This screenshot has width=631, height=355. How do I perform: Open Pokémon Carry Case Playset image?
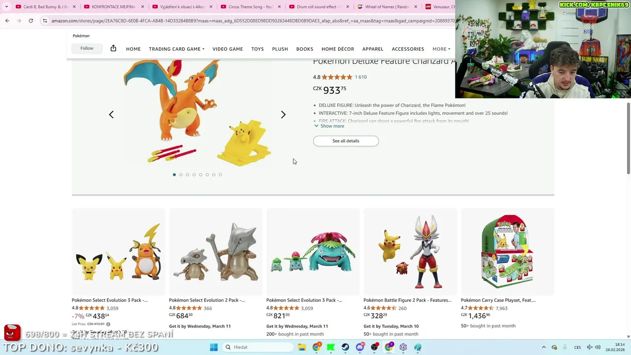click(508, 251)
